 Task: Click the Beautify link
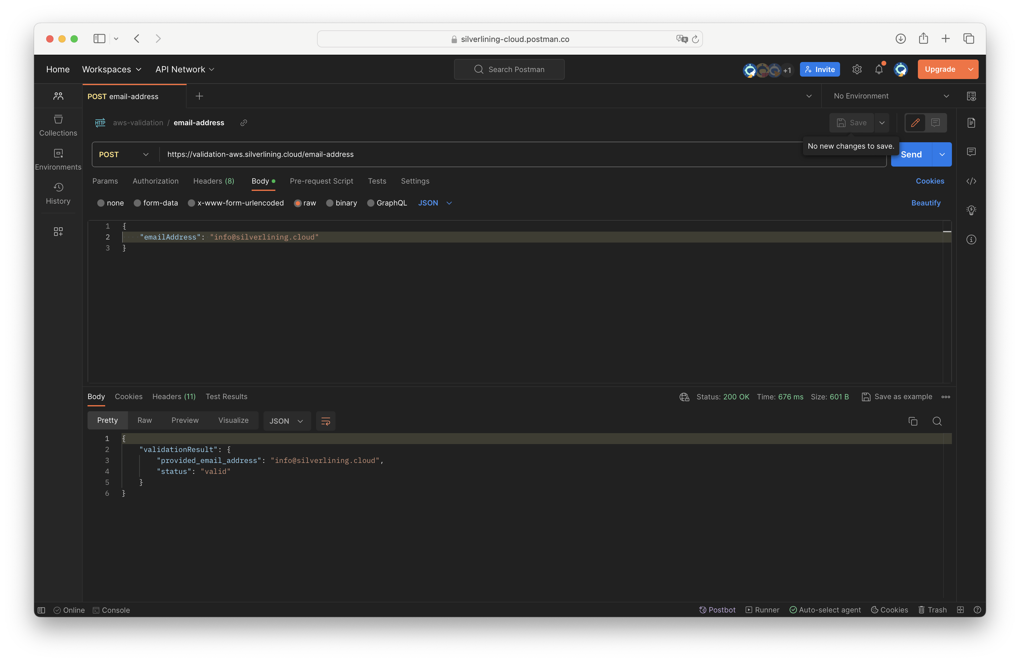coord(925,203)
